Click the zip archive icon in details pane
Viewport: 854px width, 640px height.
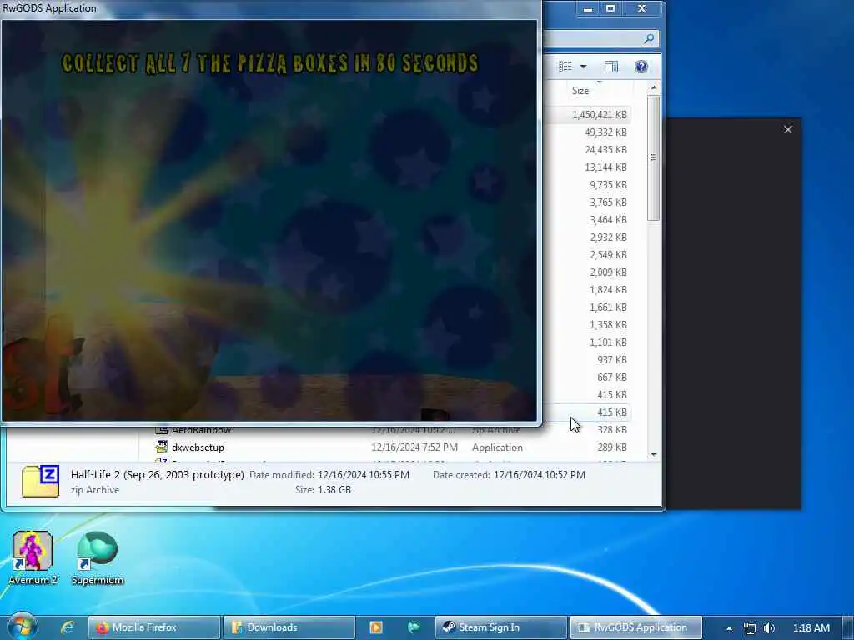click(40, 481)
